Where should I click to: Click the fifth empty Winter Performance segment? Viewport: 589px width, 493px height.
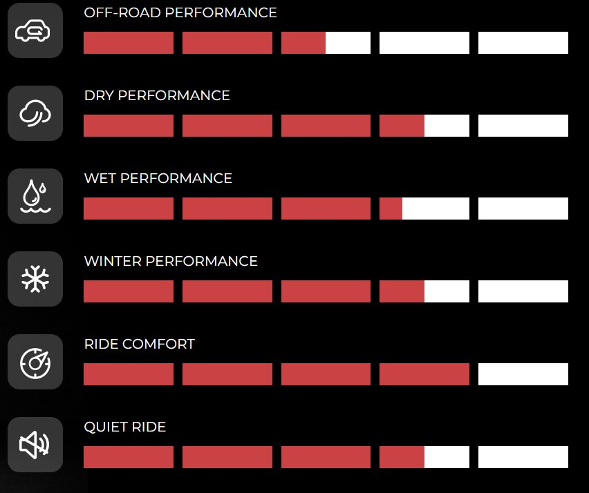point(523,291)
